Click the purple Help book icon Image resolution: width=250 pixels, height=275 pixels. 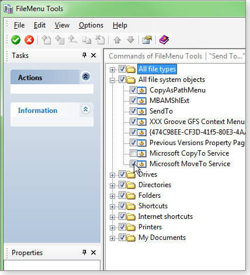164,40
